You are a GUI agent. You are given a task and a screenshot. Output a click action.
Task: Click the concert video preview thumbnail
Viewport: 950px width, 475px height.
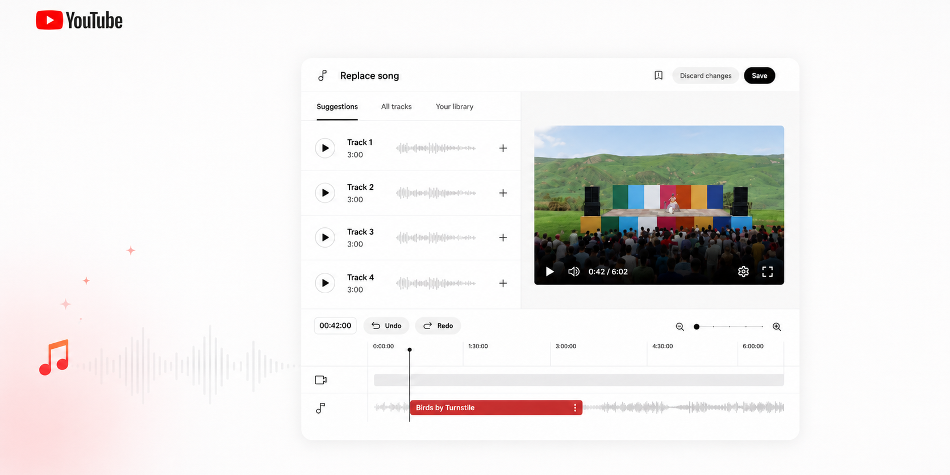pos(659,205)
